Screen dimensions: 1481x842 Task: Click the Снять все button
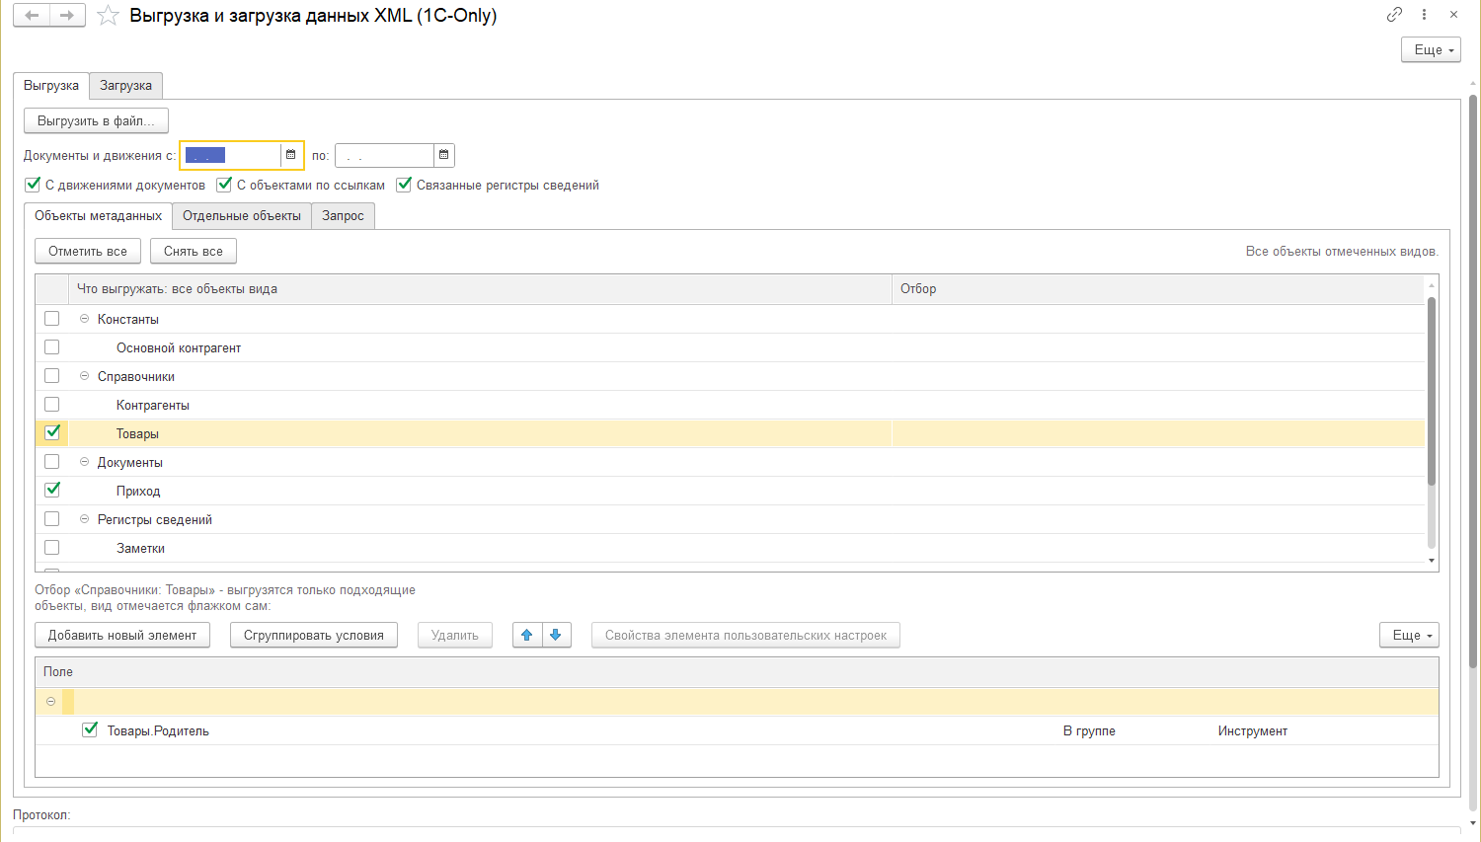pos(194,251)
